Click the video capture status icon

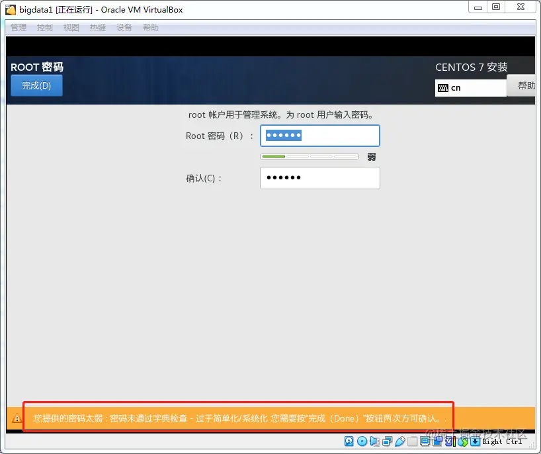coord(437,441)
